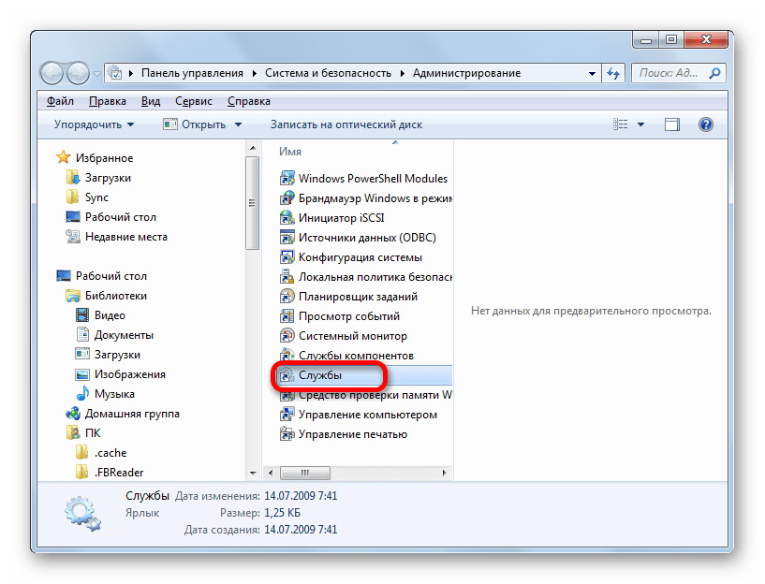
Task: Select the Службы gear icon in list
Action: click(287, 375)
